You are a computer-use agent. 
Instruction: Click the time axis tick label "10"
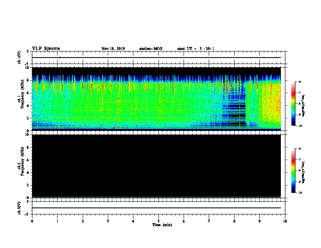(285, 221)
